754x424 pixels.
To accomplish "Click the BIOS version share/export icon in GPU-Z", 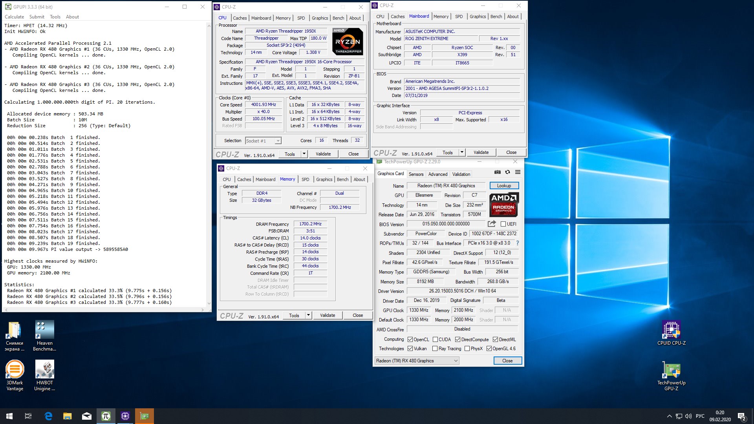I will click(492, 224).
